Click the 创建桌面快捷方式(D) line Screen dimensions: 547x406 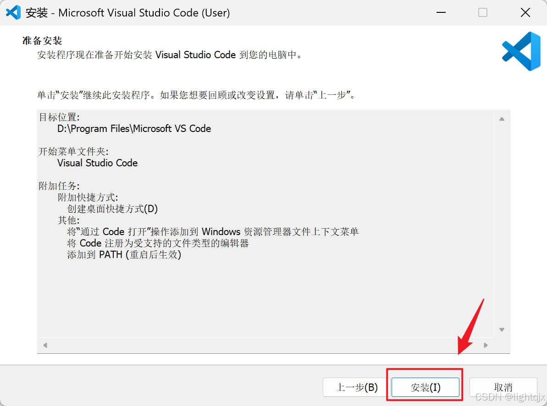(x=112, y=208)
